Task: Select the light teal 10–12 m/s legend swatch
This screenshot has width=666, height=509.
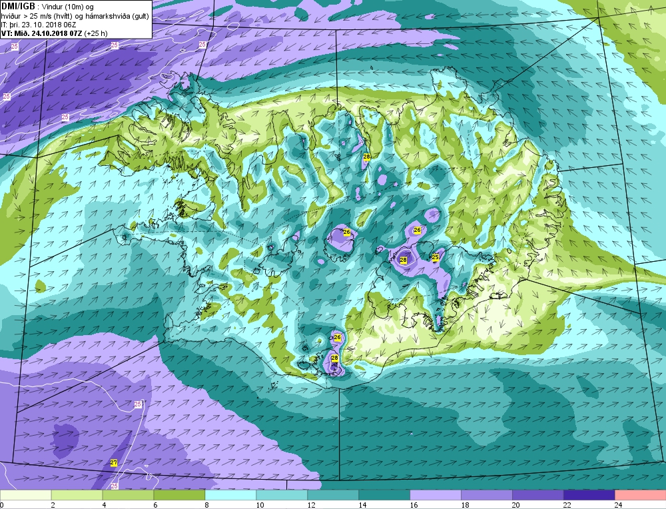Action: click(282, 495)
